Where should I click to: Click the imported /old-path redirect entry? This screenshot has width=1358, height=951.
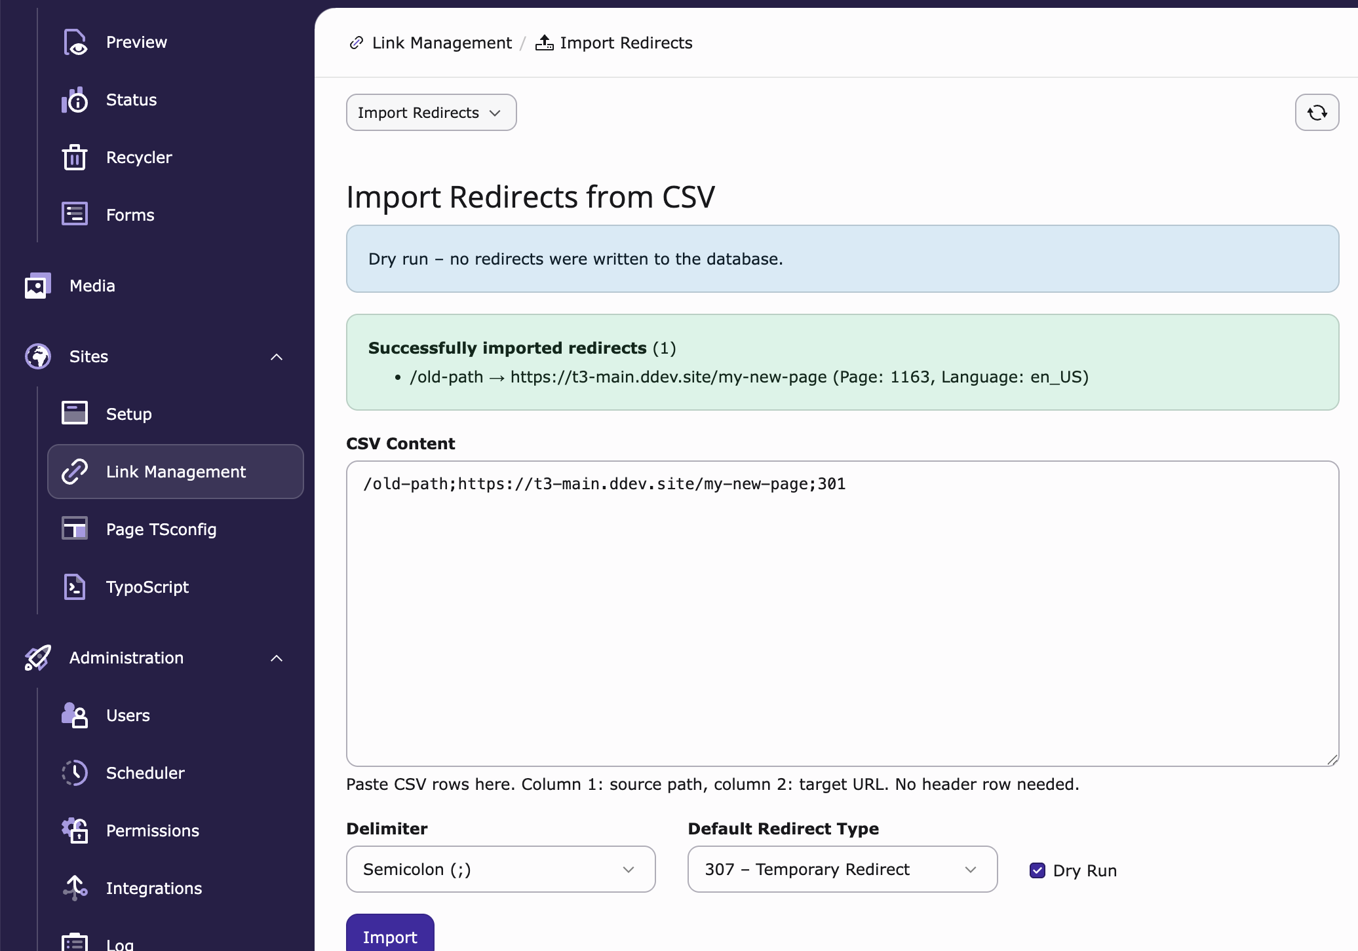click(749, 377)
